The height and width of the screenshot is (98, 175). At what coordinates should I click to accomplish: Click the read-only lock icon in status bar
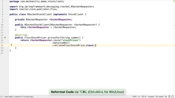click(x=166, y=97)
